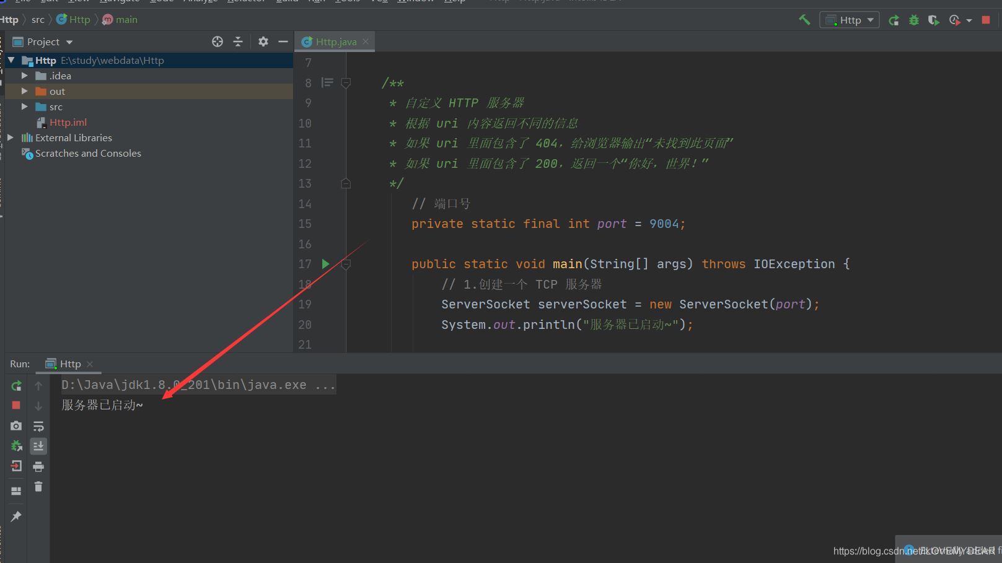The image size is (1002, 563).
Task: Click the Debug bug icon in top toolbar
Action: click(913, 20)
